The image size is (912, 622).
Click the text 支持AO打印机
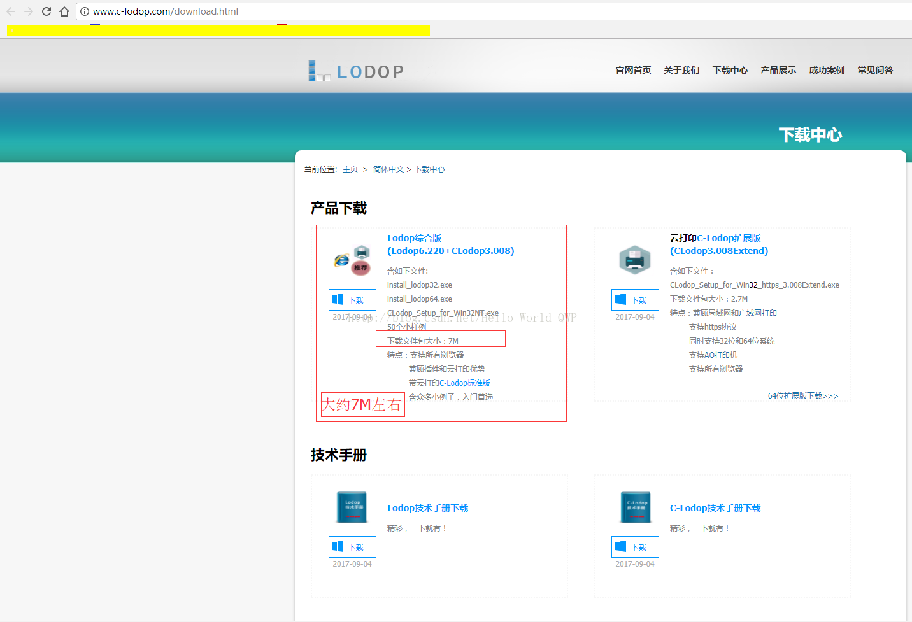point(713,355)
